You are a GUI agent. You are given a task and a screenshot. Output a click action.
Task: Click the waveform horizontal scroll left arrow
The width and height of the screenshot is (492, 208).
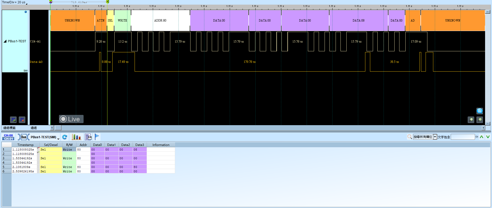click(52, 128)
